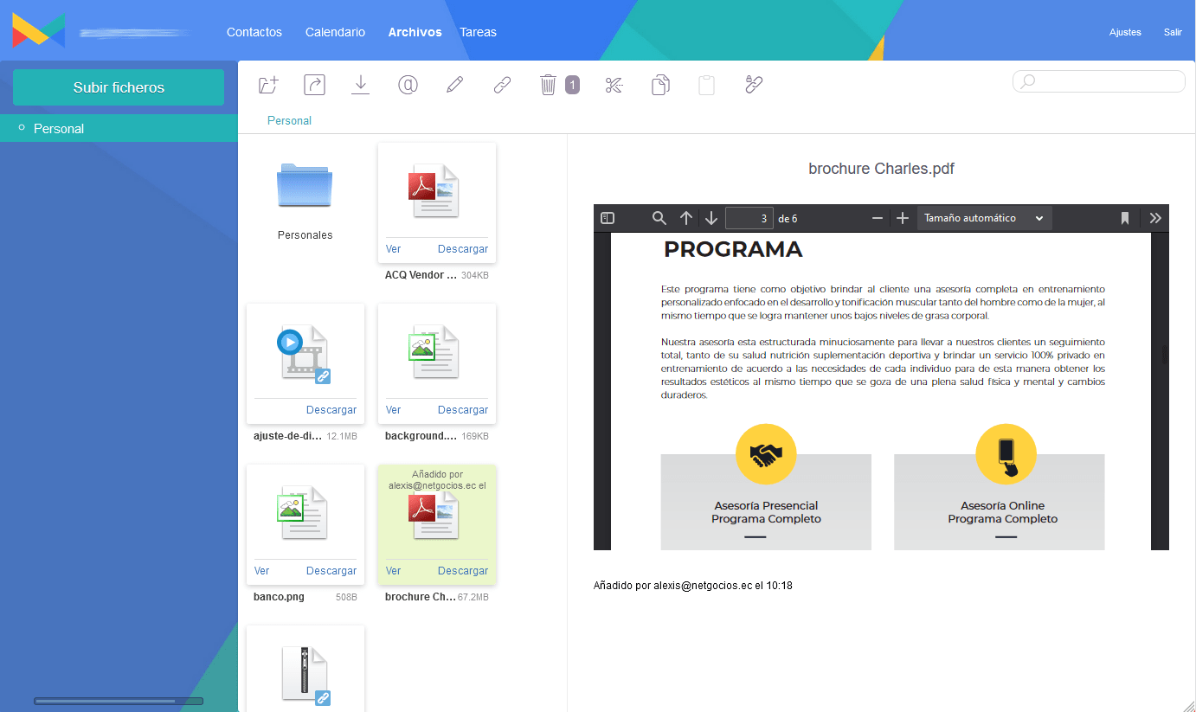Click the new folder icon in toolbar
Image resolution: width=1196 pixels, height=712 pixels.
pyautogui.click(x=269, y=85)
